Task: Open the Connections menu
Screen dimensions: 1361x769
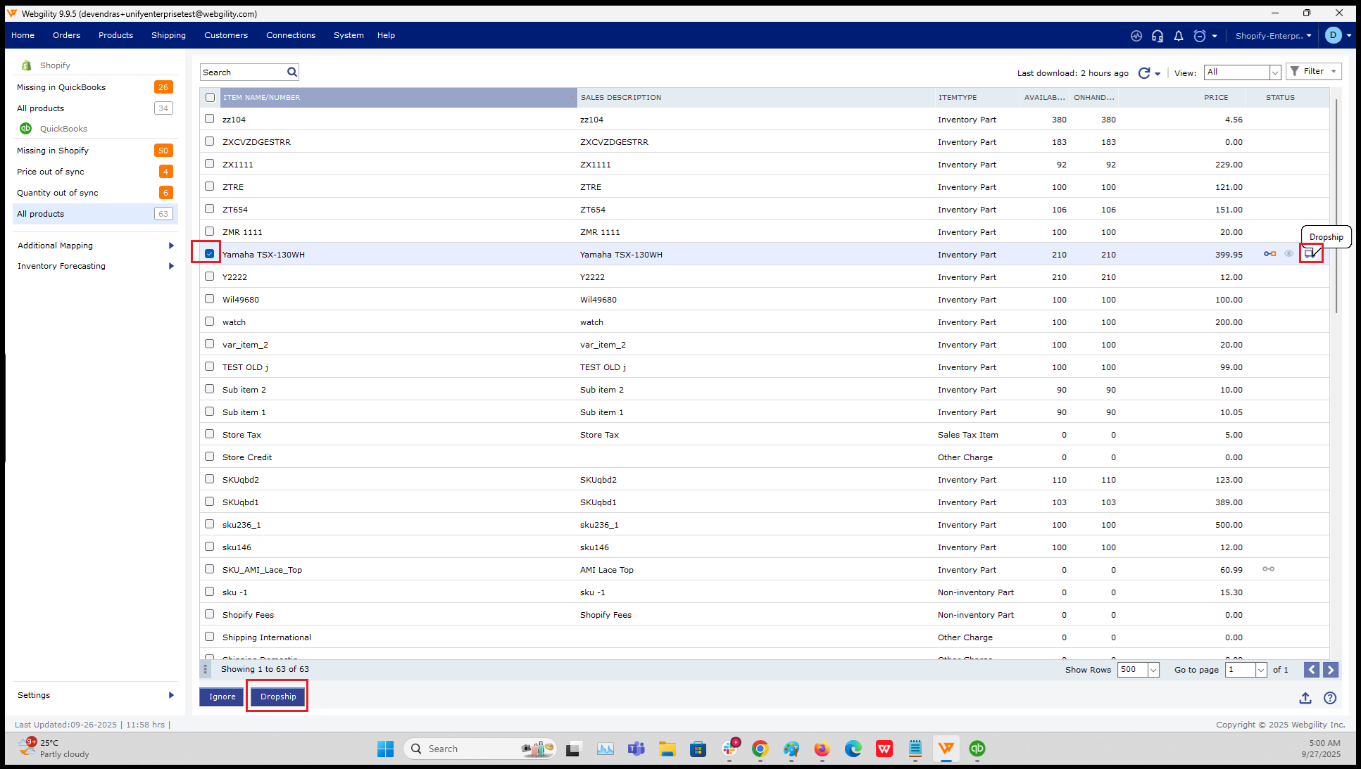Action: click(290, 35)
